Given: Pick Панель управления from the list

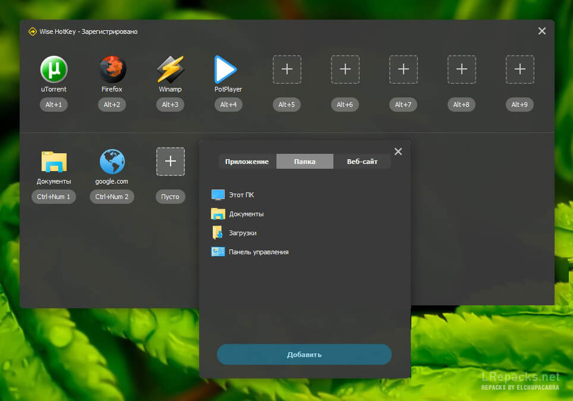Looking at the screenshot, I should tap(258, 252).
